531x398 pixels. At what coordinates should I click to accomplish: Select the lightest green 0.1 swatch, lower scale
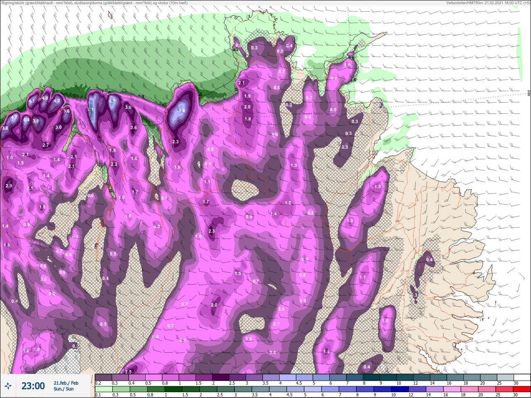click(104, 390)
